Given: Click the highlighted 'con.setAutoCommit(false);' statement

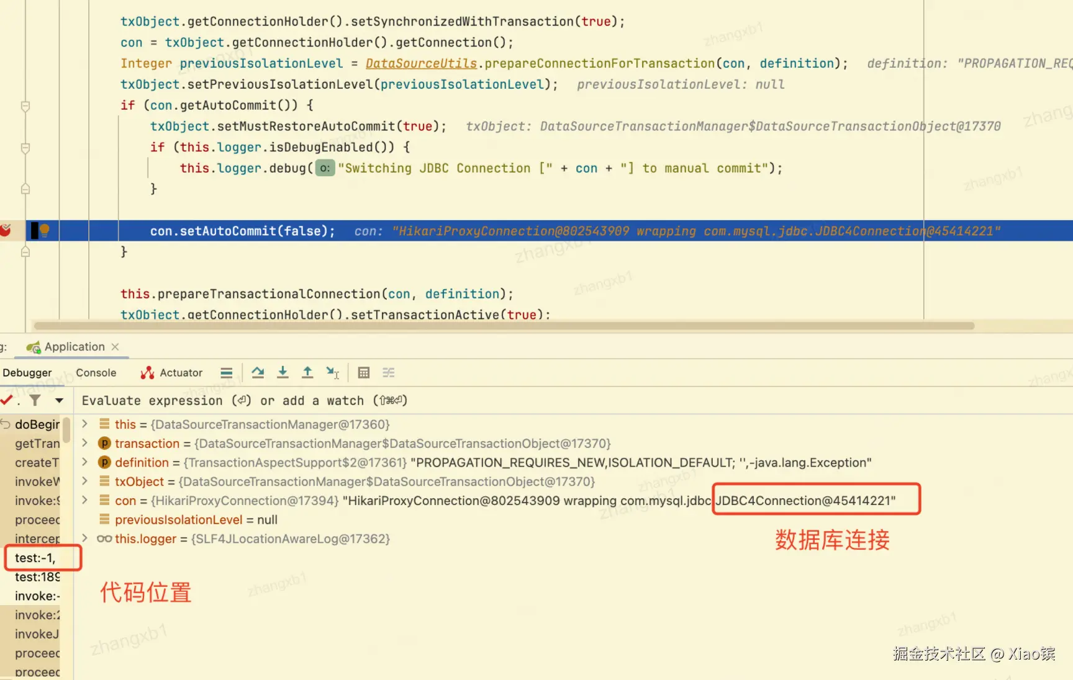Looking at the screenshot, I should [242, 231].
